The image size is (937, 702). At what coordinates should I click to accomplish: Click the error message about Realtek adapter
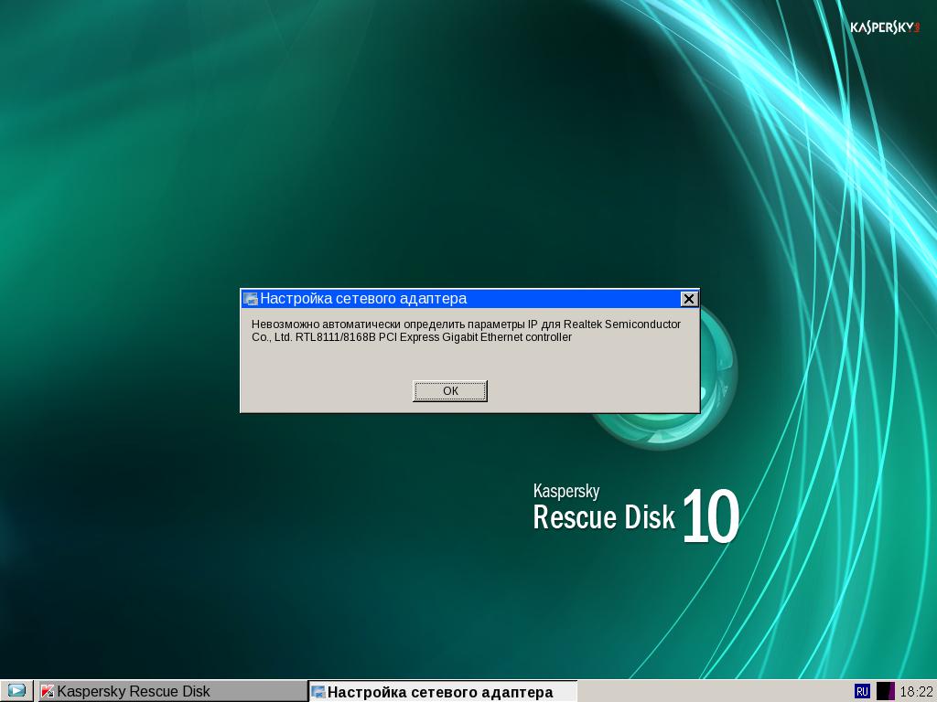tap(466, 331)
